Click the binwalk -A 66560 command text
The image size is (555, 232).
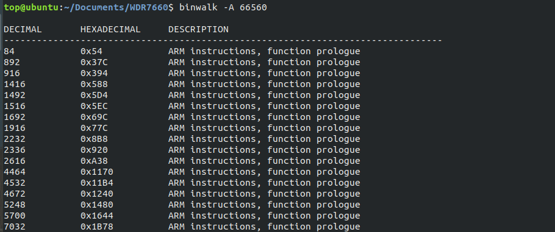223,7
